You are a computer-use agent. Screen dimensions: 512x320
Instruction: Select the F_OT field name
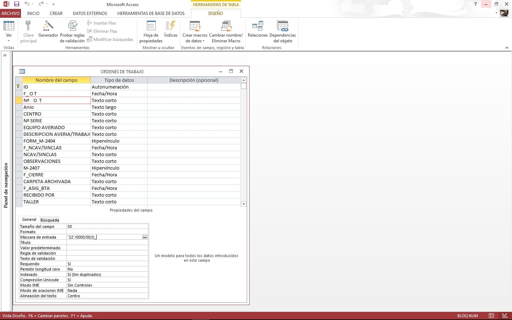(56, 94)
